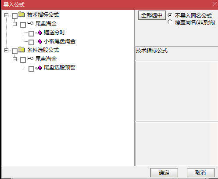Select the 不导入同名公式 radio option
Viewport: 218px width, 179px height.
[170, 15]
